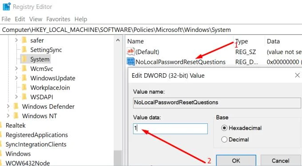Click the tree pane scrollbar thumb
Image resolution: width=302 pixels, height=166 pixels.
click(118, 158)
